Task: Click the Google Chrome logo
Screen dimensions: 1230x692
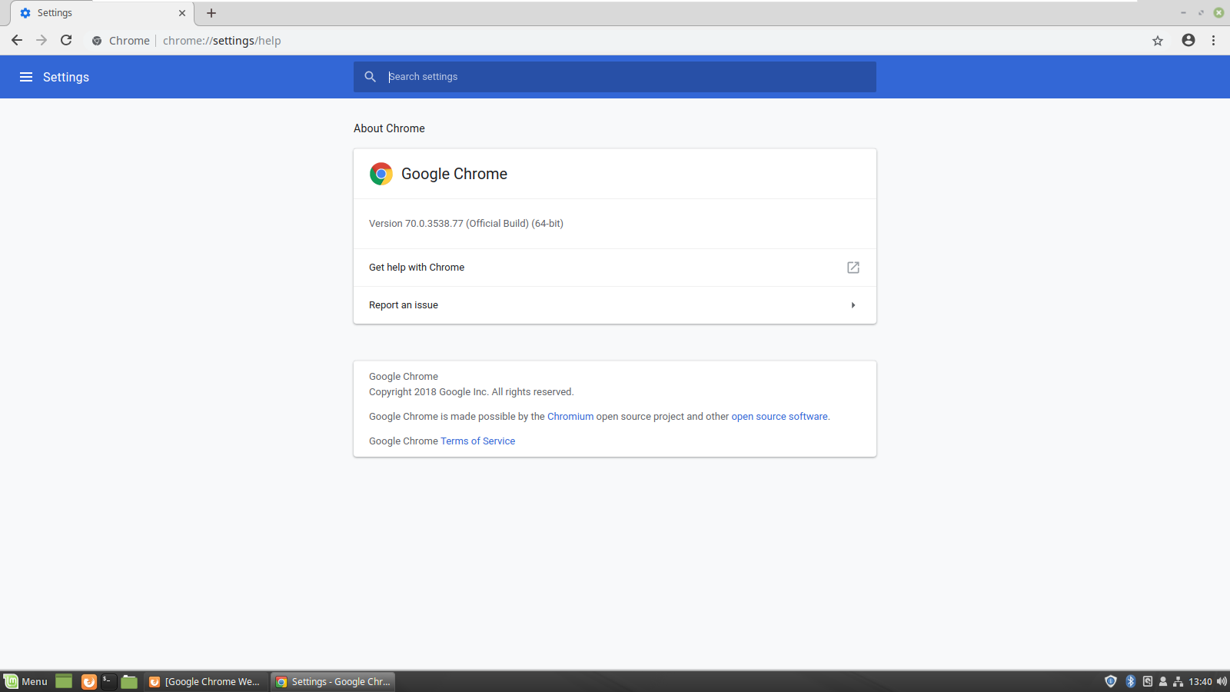Action: (381, 174)
